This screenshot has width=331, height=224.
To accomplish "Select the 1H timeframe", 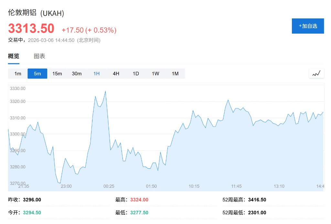I will tap(96, 74).
